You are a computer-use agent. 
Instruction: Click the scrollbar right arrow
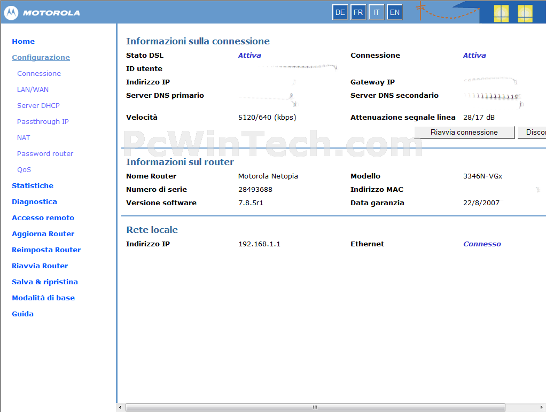pyautogui.click(x=542, y=407)
